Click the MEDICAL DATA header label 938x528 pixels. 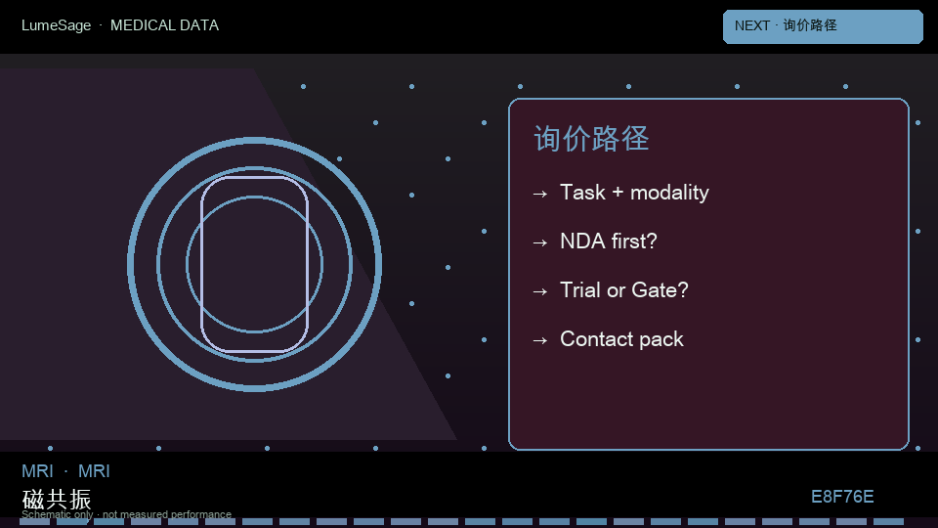click(x=164, y=25)
